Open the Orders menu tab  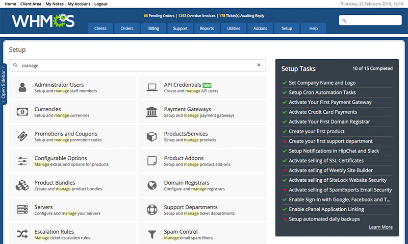pos(127,29)
